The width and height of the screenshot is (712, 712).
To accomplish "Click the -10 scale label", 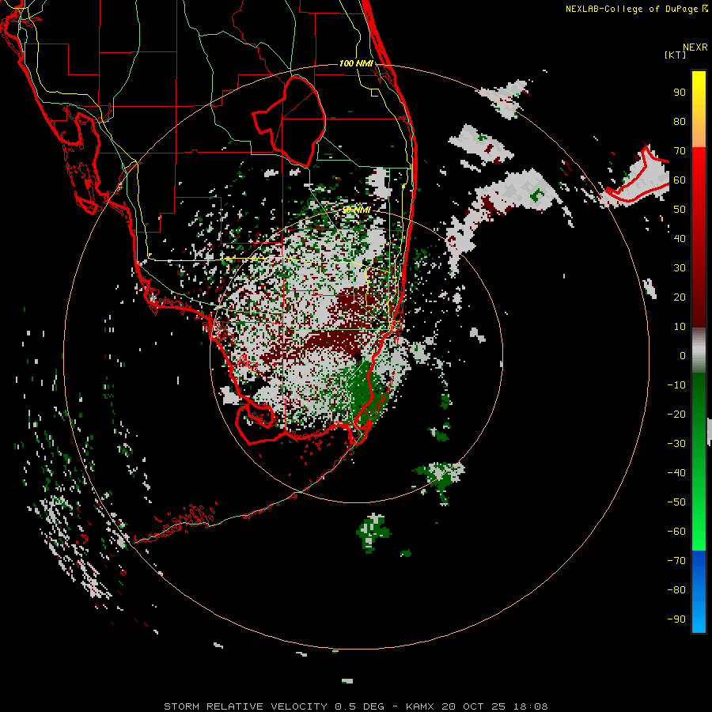I will coord(676,385).
